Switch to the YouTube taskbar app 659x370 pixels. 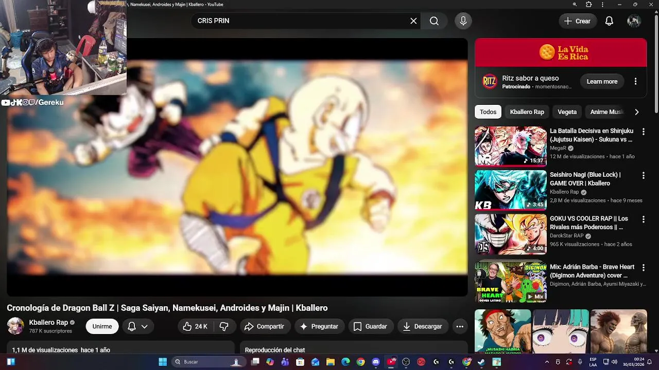tap(391, 362)
